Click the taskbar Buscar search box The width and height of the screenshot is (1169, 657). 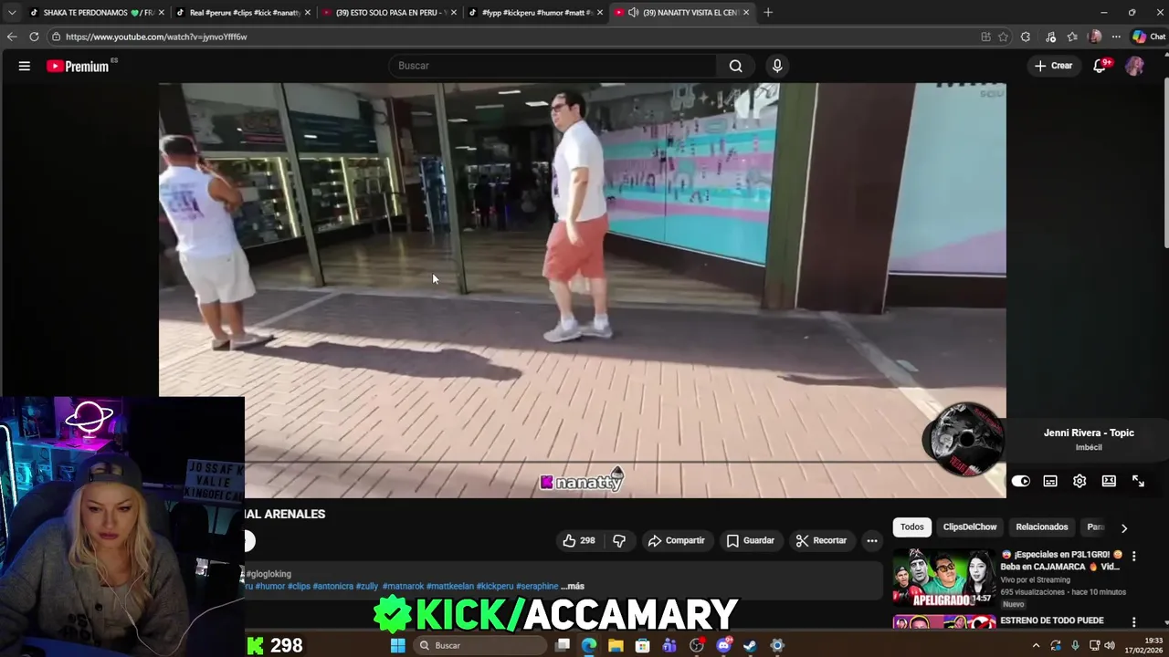(x=479, y=645)
